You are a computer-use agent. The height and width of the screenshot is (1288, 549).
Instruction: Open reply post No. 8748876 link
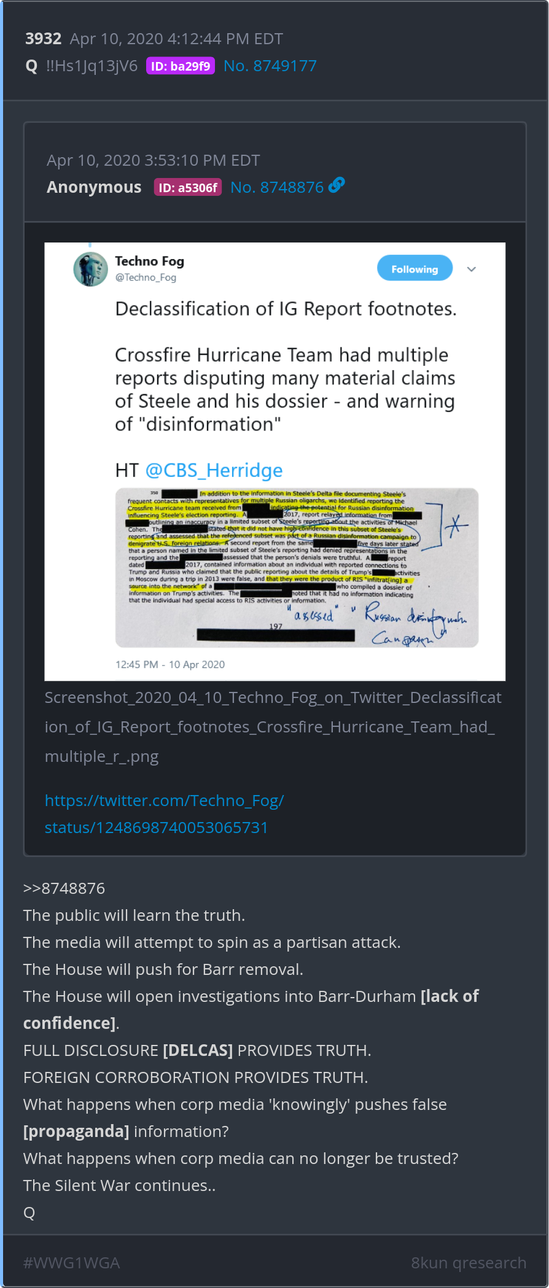click(x=277, y=187)
